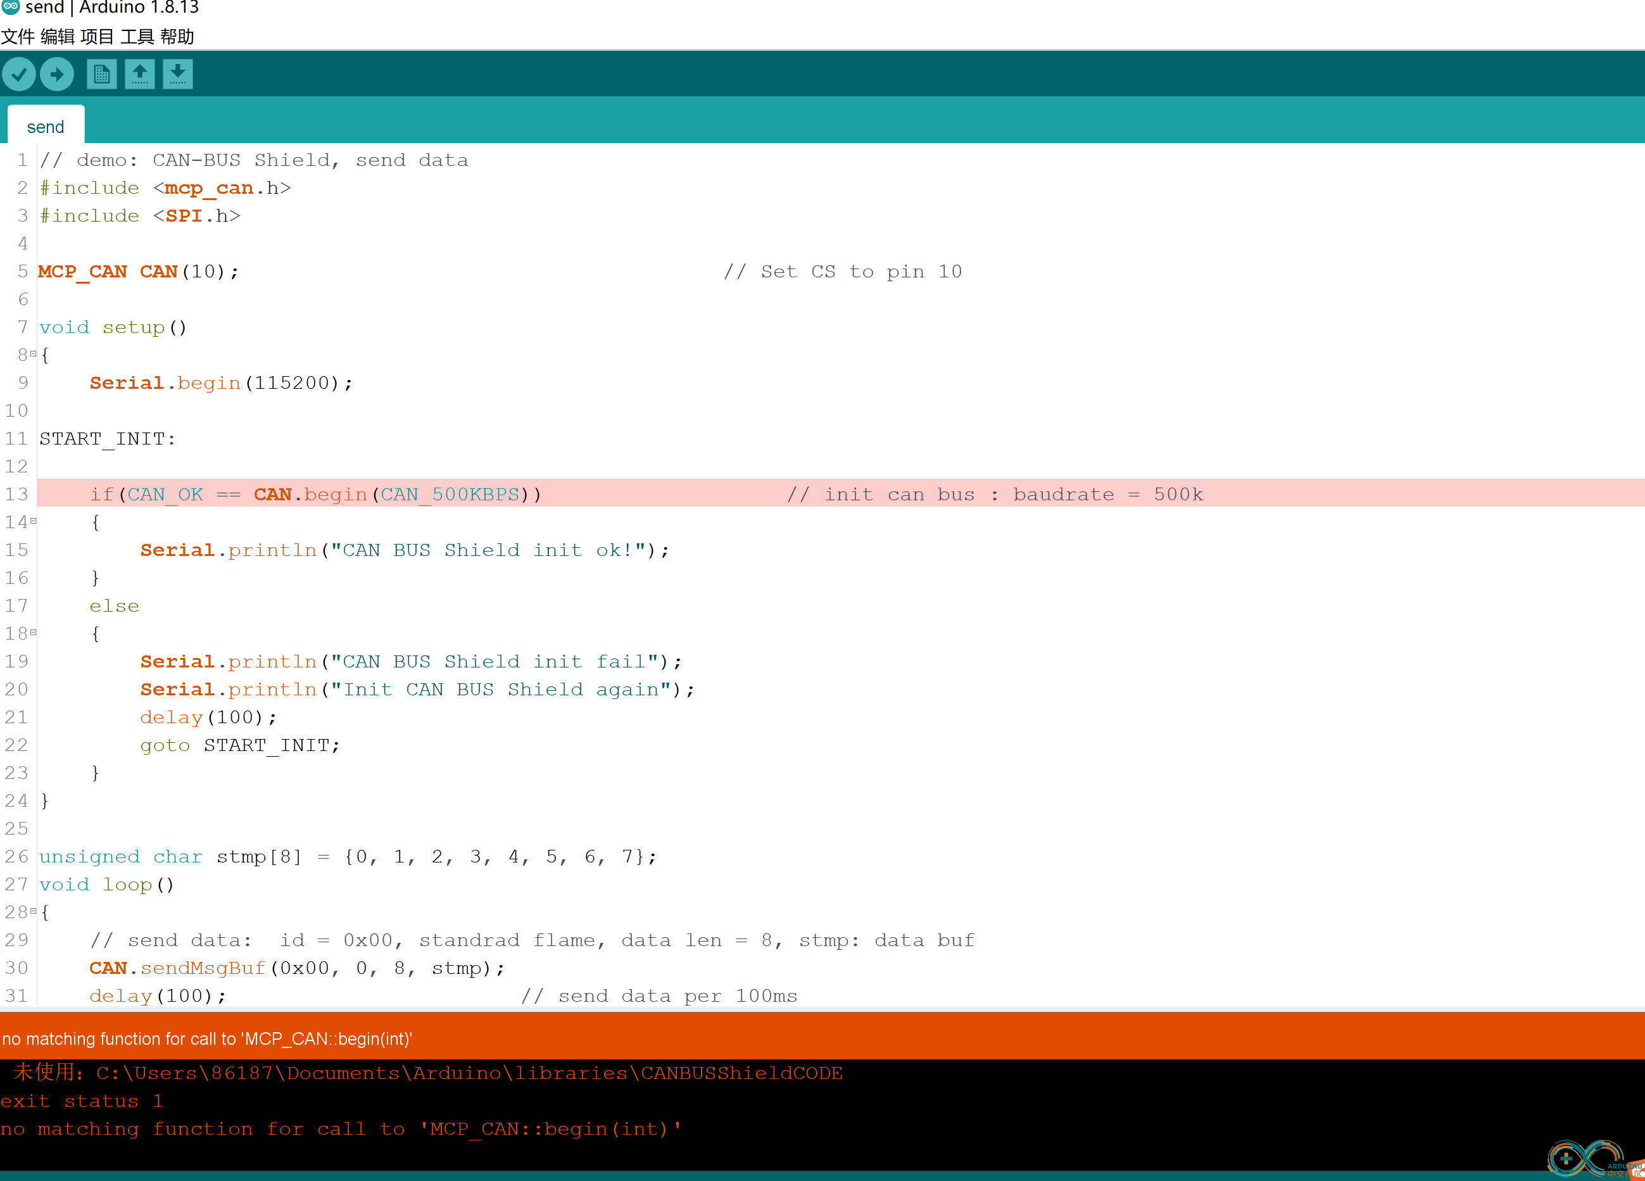Image resolution: width=1645 pixels, height=1181 pixels.
Task: Click 'Serial.begin(115200);' line
Action: 221,383
